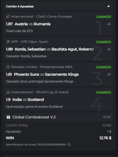Click the handball sport icon beside Internacional
Image resolution: width=118 pixels, height=157 pixels.
8,17
